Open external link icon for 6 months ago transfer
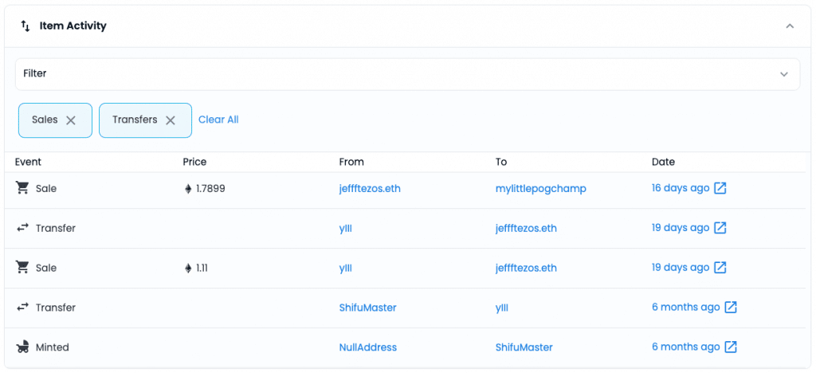The width and height of the screenshot is (816, 373). pyautogui.click(x=730, y=308)
